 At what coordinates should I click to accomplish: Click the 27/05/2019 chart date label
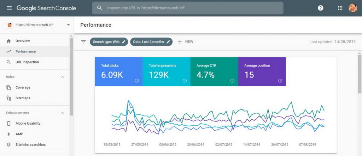(x=140, y=145)
